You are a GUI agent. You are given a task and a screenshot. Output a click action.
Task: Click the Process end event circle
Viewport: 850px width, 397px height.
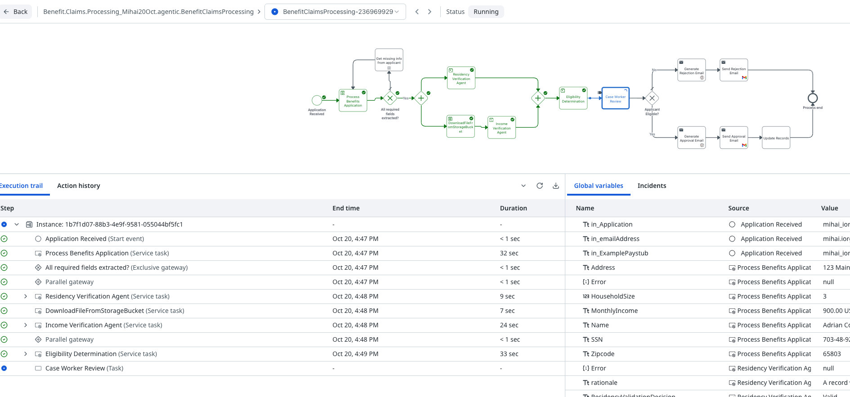813,98
